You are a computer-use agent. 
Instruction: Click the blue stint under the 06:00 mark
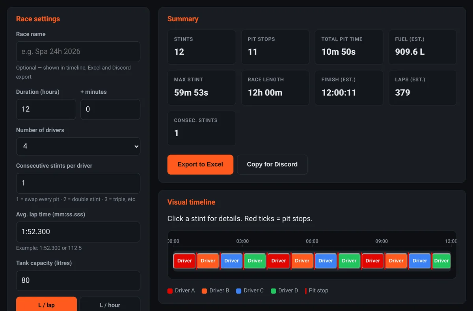(x=326, y=261)
